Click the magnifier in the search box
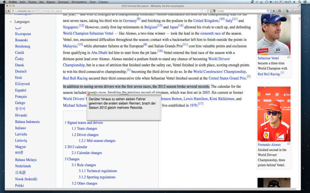 click(268, 11)
